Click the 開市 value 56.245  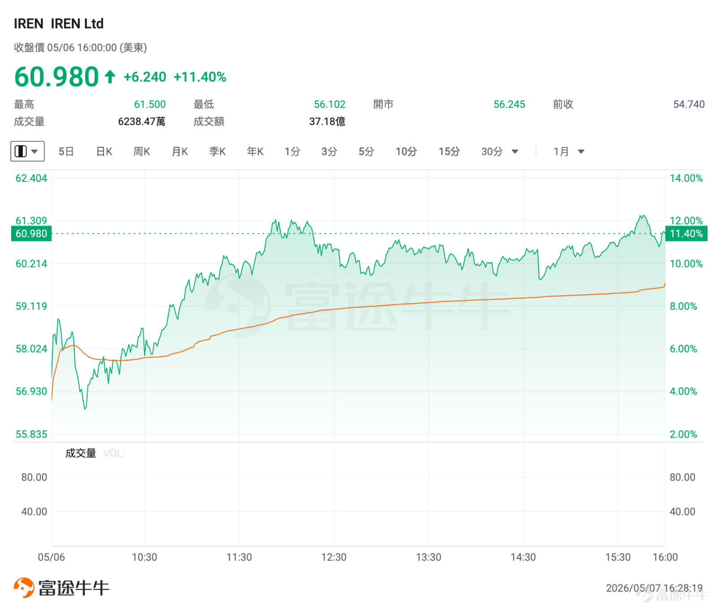(510, 104)
